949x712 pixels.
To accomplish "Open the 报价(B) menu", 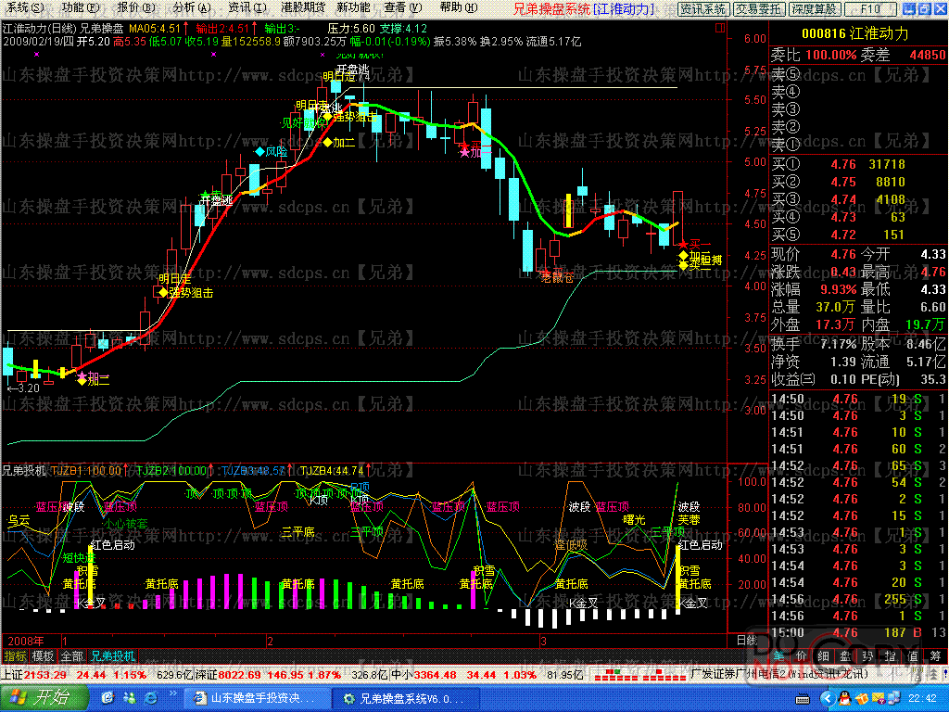I will point(135,7).
